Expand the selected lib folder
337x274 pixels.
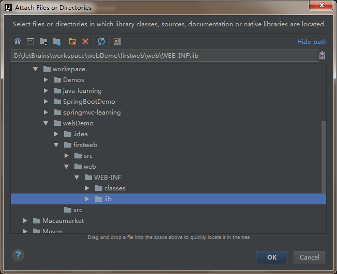(87, 199)
